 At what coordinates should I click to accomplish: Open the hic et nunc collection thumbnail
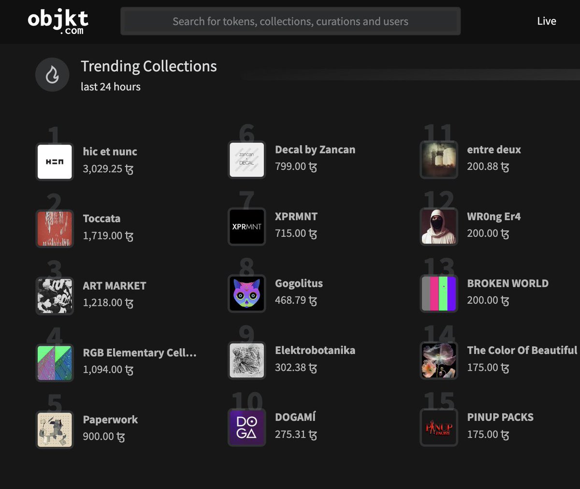tap(55, 162)
